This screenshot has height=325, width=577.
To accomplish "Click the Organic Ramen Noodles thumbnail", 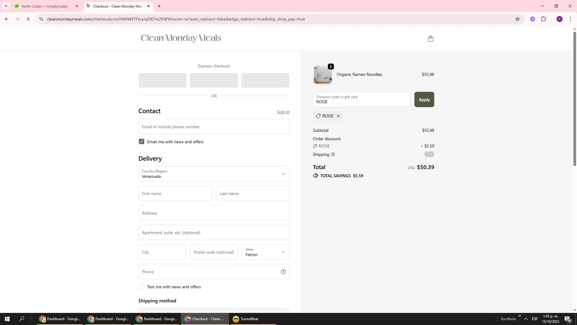I will 322,74.
